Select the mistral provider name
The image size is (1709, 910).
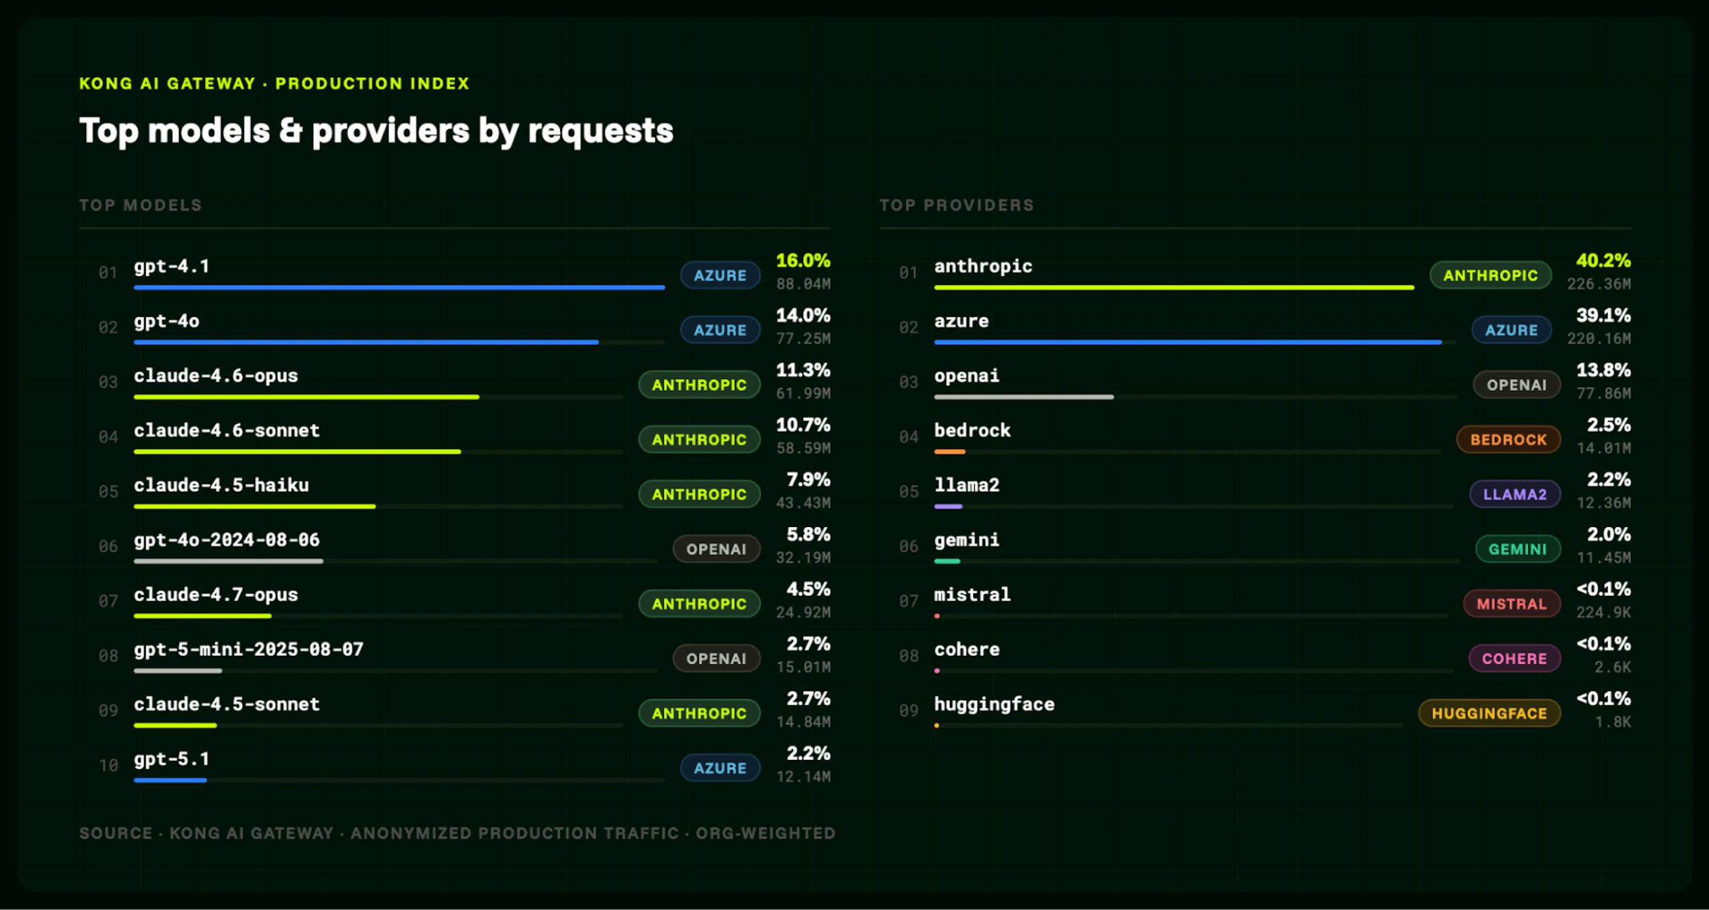[973, 594]
